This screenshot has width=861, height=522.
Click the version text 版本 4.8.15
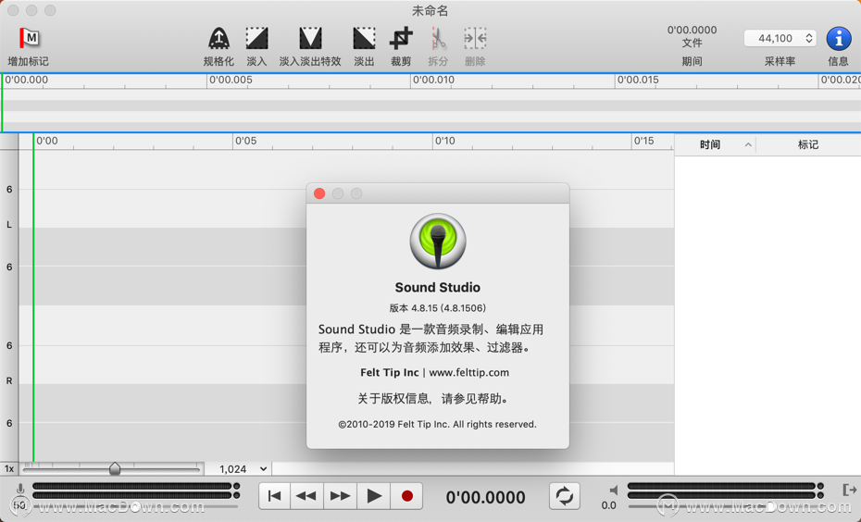tap(438, 308)
